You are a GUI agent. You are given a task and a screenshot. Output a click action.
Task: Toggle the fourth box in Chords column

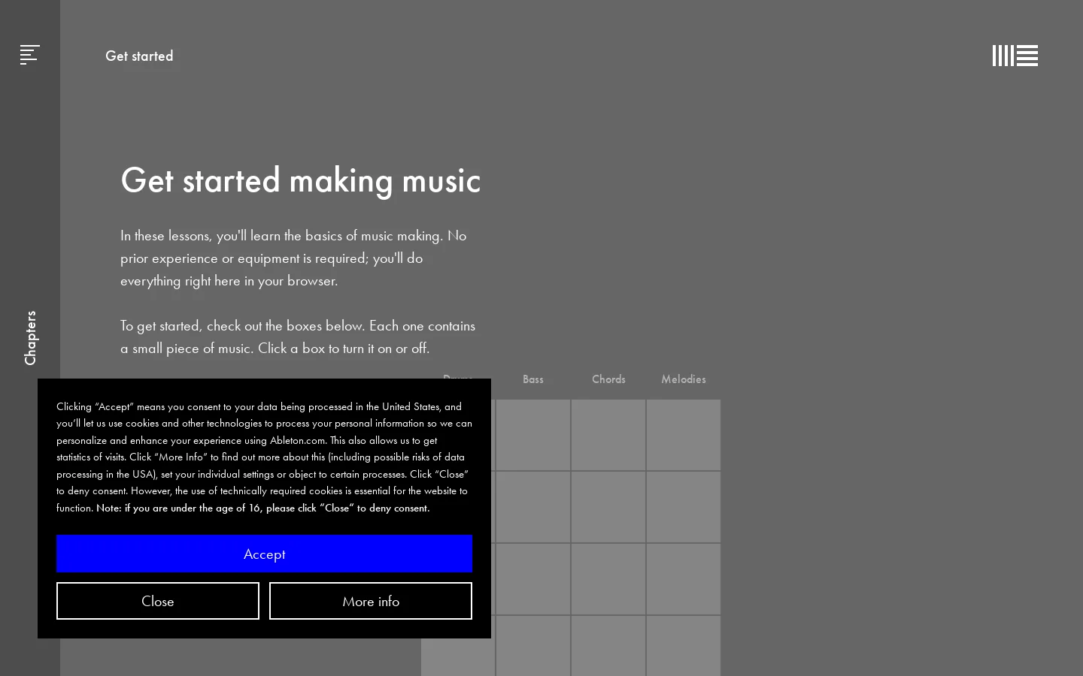point(608,646)
